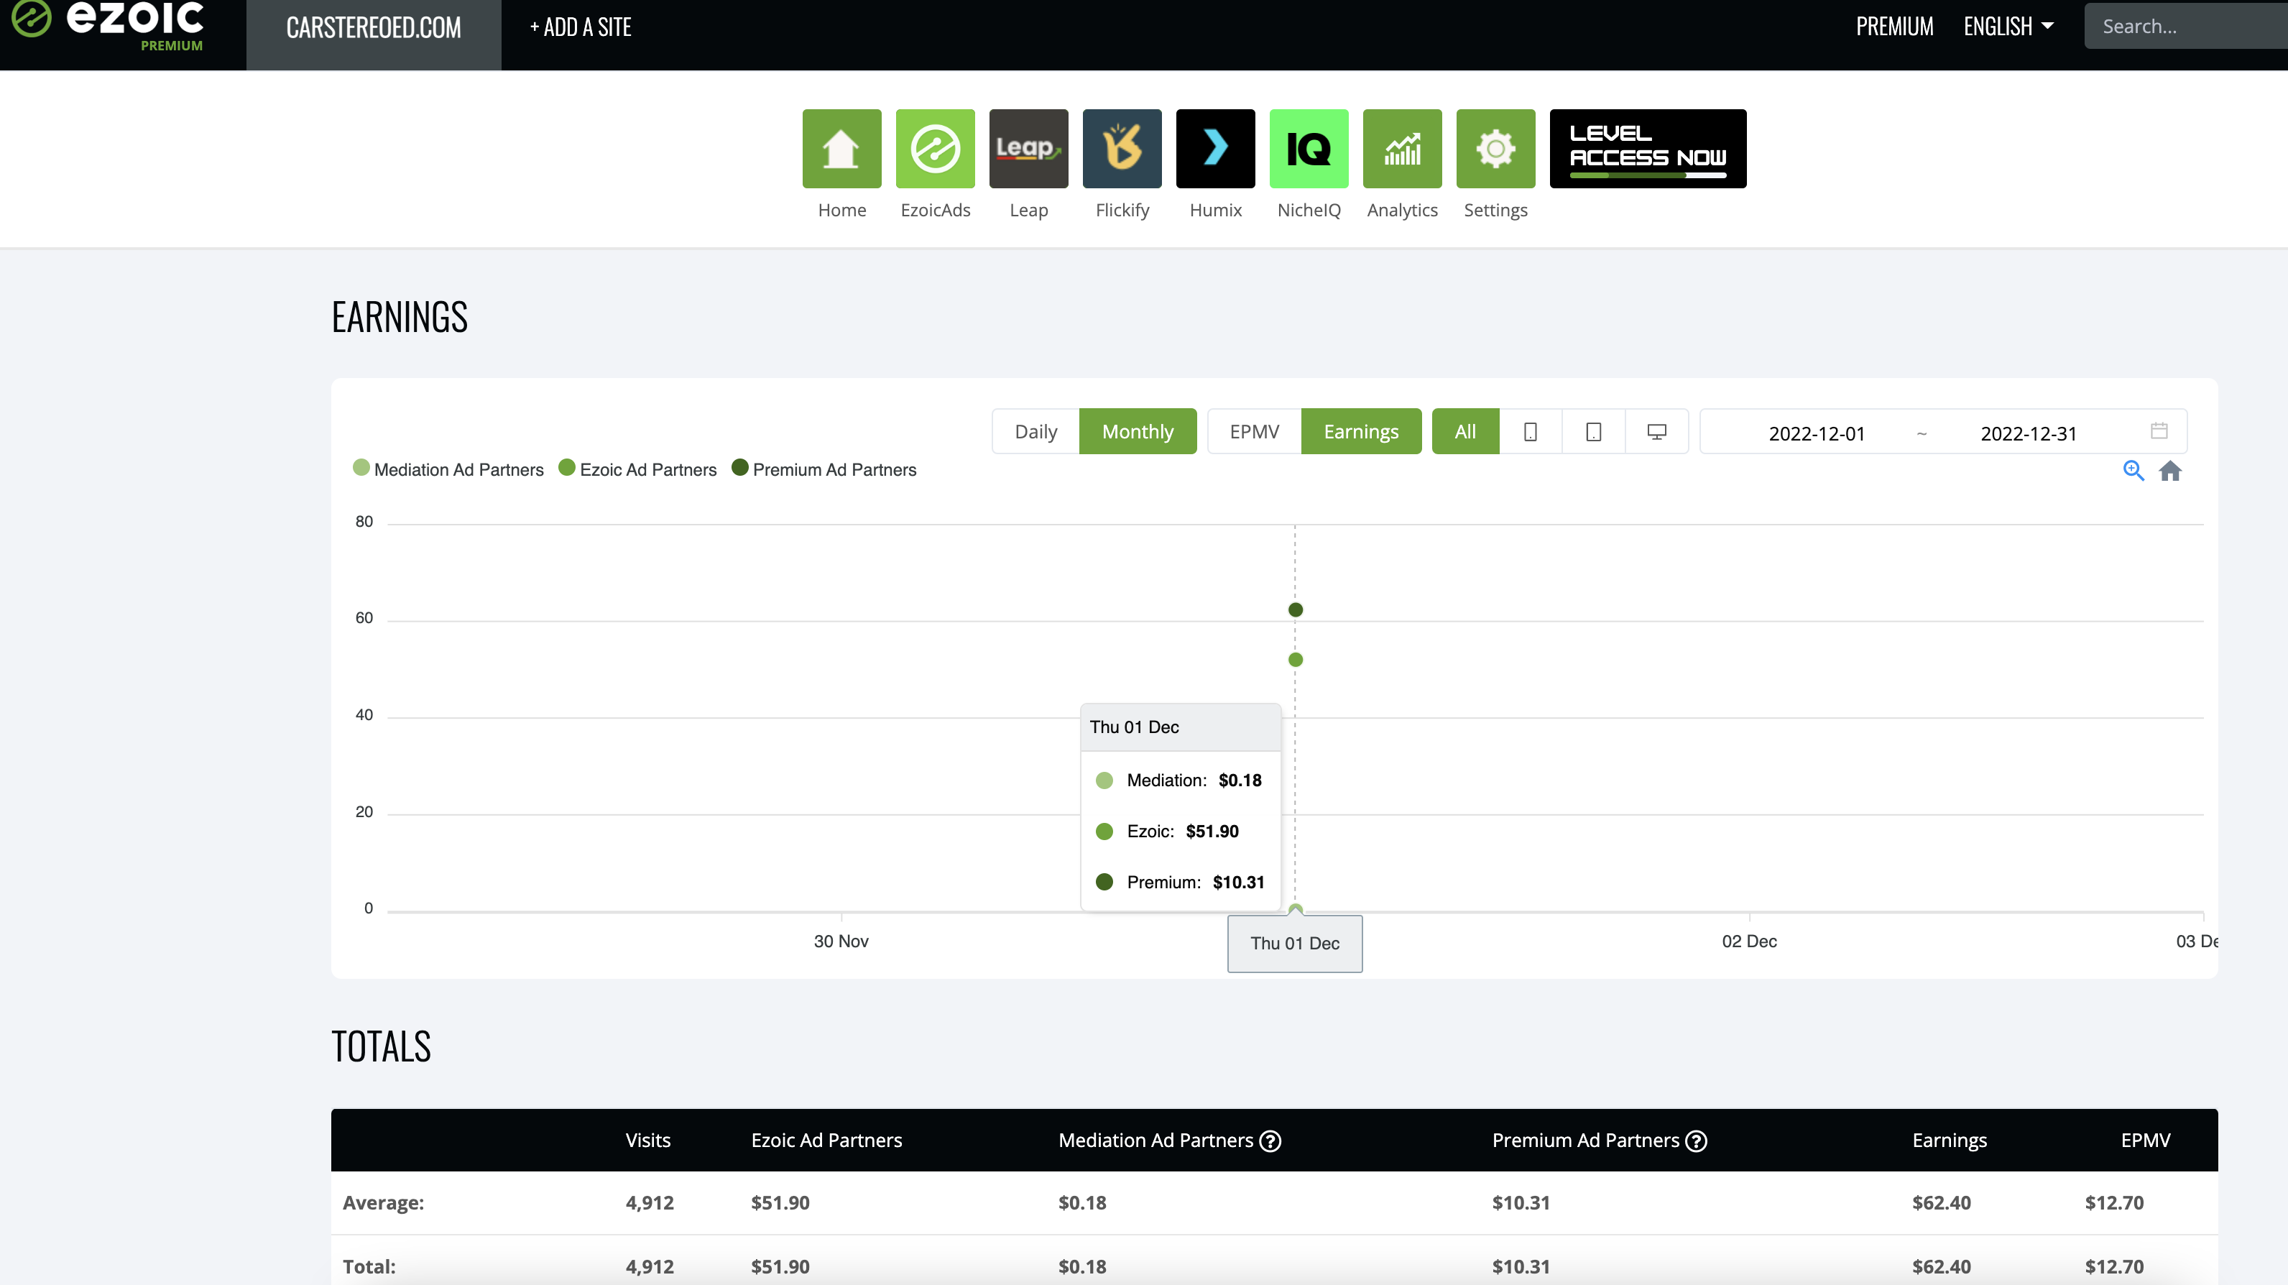Edit end date 2022-12-31
This screenshot has width=2288, height=1285.
2029,433
